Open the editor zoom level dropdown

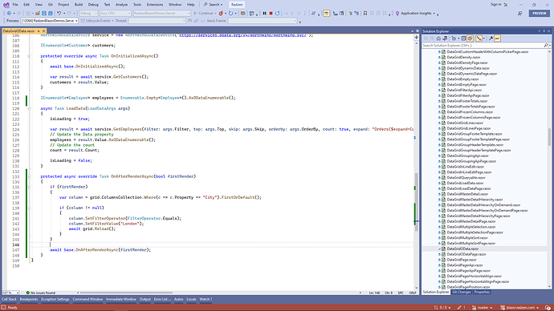click(10, 293)
